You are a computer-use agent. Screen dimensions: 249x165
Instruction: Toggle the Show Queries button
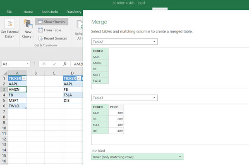(x=52, y=22)
